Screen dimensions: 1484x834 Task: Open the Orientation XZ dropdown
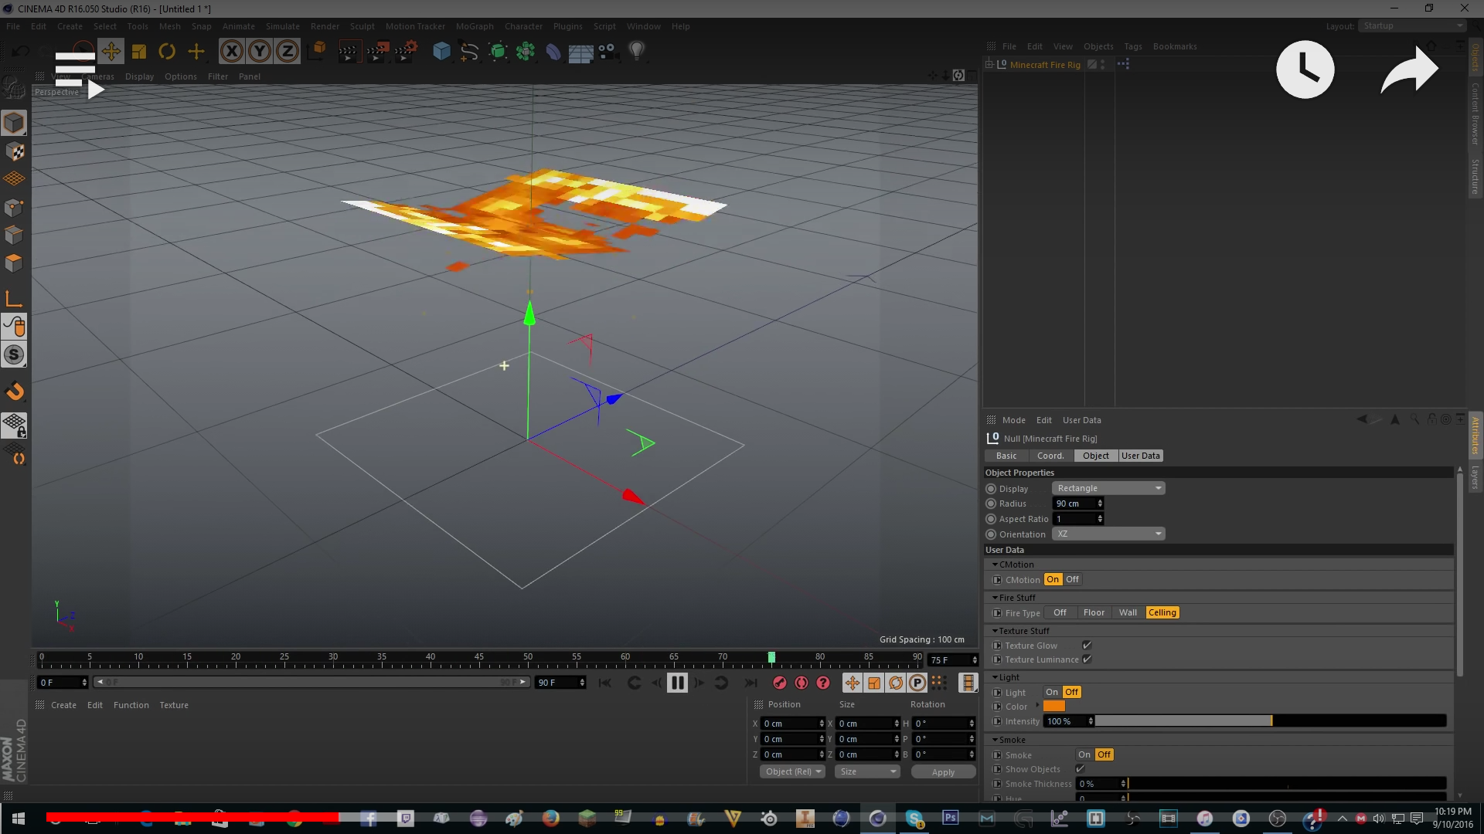point(1108,534)
